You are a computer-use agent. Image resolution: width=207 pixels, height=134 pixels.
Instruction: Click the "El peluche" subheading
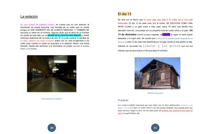point(123,100)
